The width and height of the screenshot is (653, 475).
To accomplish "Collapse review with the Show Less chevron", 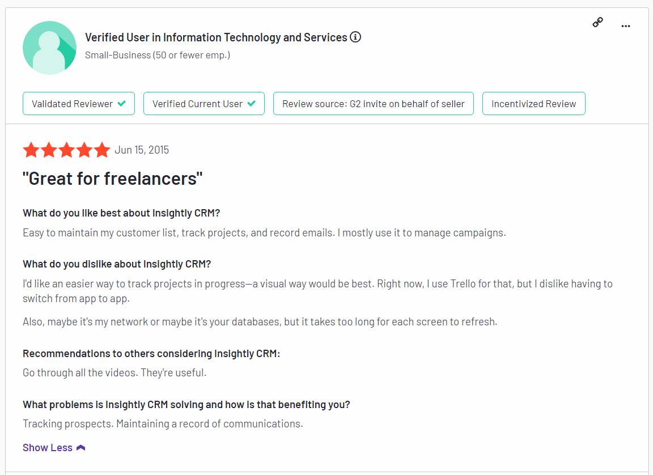I will [81, 448].
